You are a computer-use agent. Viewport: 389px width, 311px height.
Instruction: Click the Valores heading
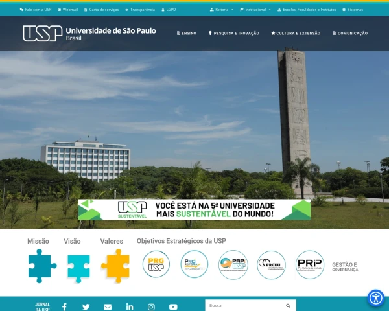(112, 241)
